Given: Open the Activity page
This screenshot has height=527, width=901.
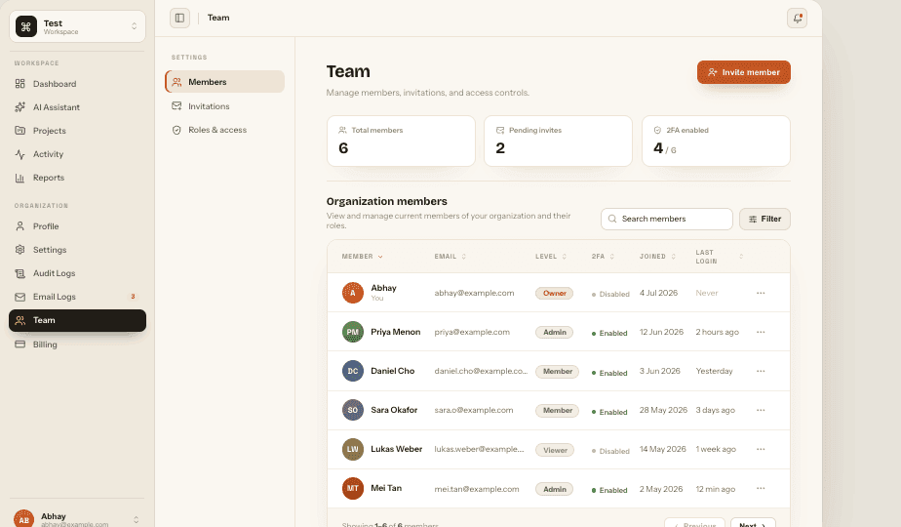Looking at the screenshot, I should pos(78,155).
